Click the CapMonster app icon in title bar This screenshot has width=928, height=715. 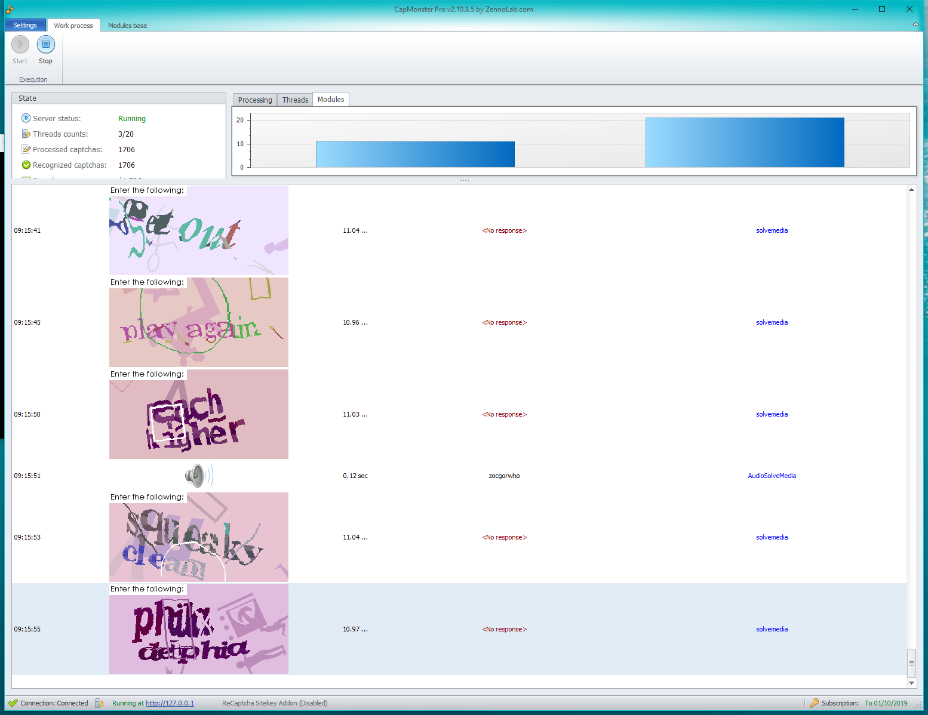click(10, 9)
